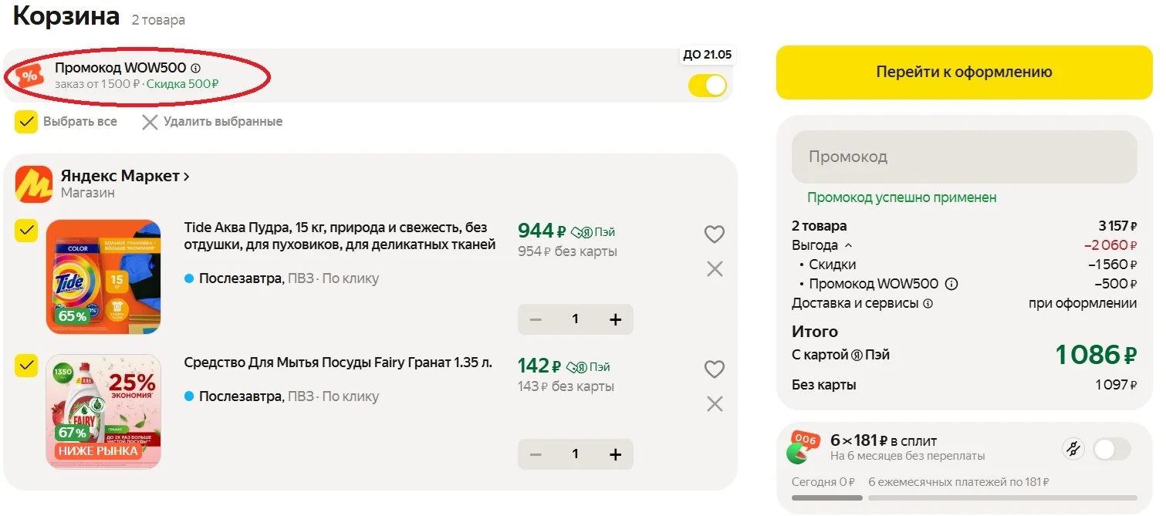This screenshot has height=516, width=1166.
Task: Remove Fairy dish soap with X icon
Action: click(x=715, y=403)
